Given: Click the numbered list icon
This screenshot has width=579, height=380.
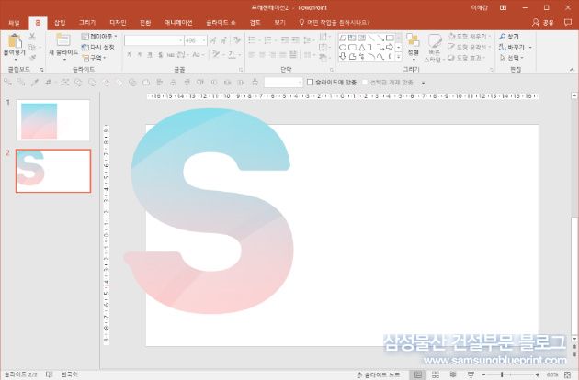Looking at the screenshot, I should pyautogui.click(x=268, y=39).
